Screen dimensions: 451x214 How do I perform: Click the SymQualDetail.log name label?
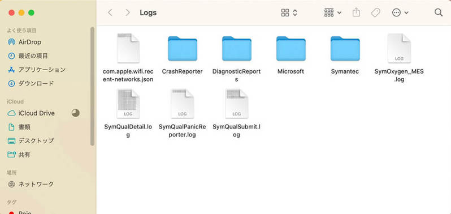[x=128, y=131]
